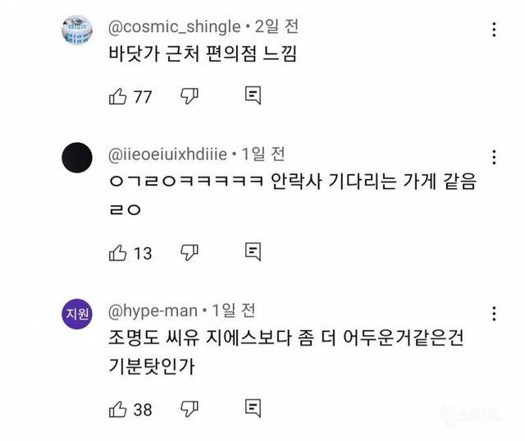The height and width of the screenshot is (441, 525).
Task: Reply to the cosmic_shingle comment
Action: coord(253,97)
